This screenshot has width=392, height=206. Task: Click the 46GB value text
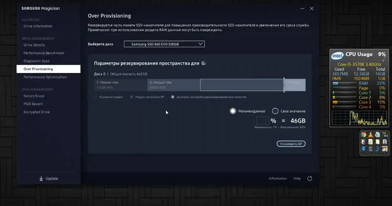tap(298, 121)
